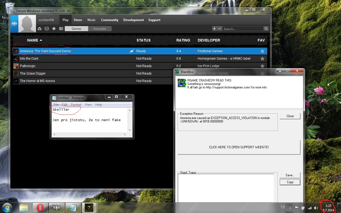Image resolution: width=341 pixels, height=213 pixels.
Task: Click the updates starburst icon
Action: point(54,29)
